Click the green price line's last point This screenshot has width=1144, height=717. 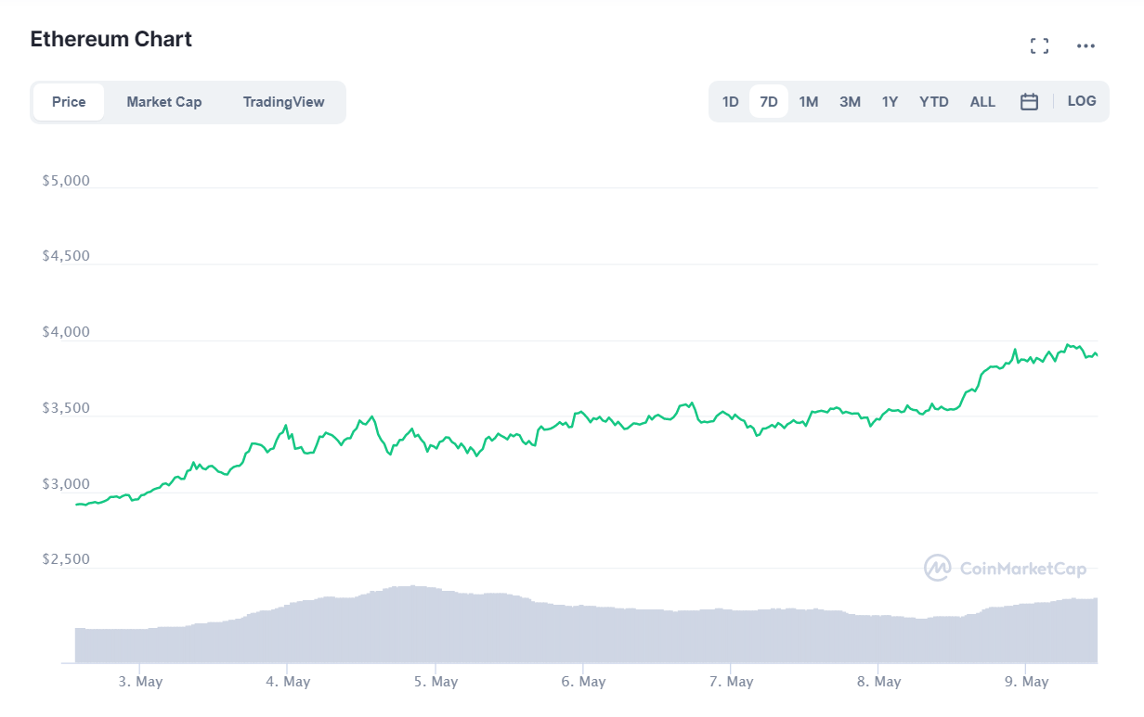pyautogui.click(x=1097, y=355)
